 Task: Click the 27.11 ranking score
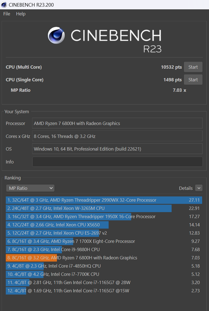click(194, 200)
